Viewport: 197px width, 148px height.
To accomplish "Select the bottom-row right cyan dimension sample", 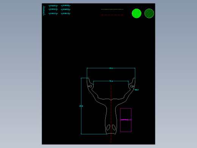I will (x=66, y=14).
